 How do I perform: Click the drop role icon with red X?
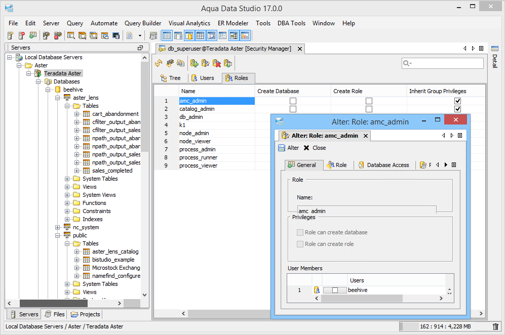click(x=217, y=63)
